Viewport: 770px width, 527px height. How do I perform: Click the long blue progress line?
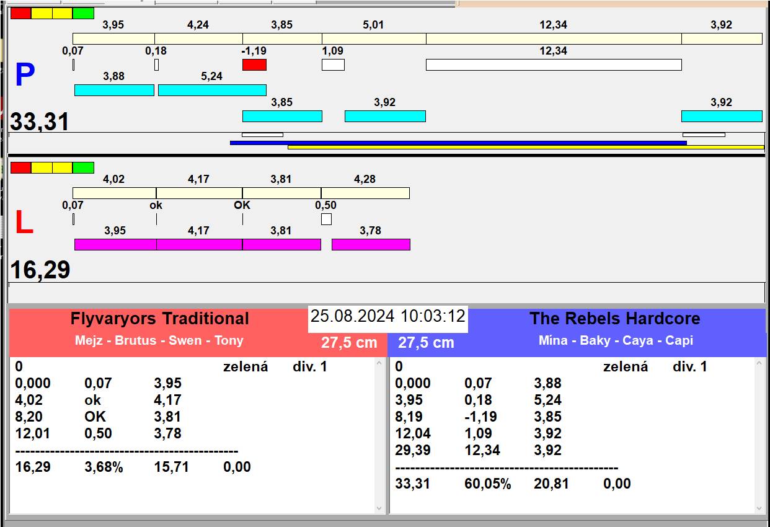coord(458,143)
